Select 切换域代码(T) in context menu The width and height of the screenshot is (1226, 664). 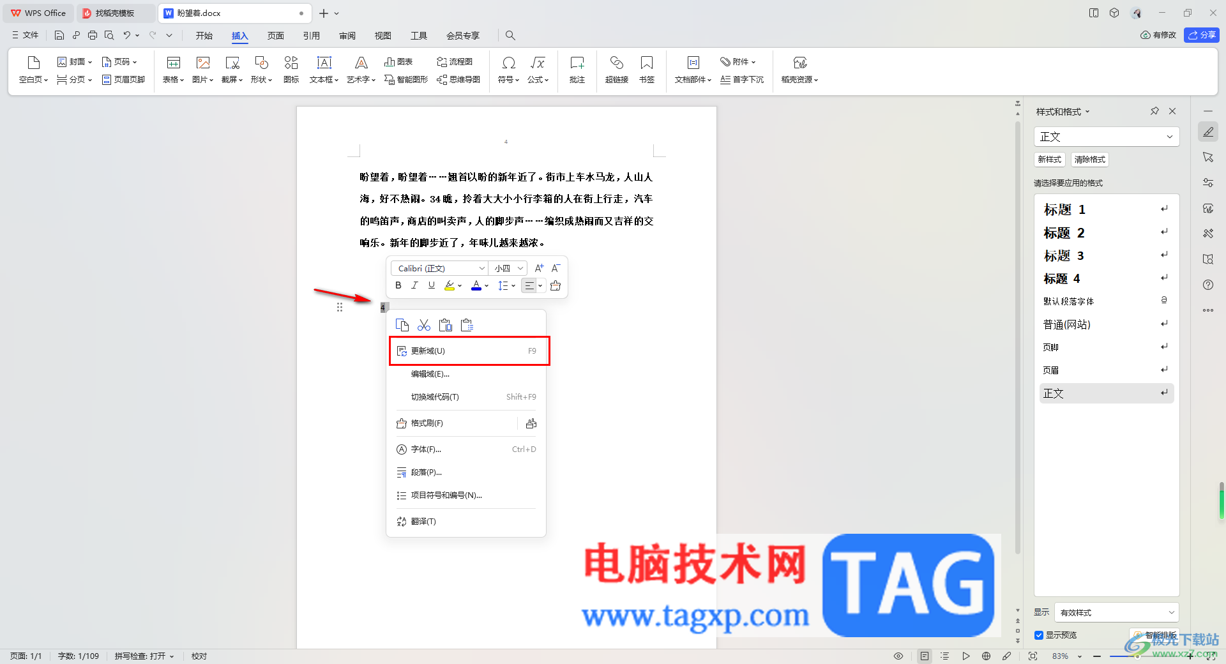click(x=466, y=397)
